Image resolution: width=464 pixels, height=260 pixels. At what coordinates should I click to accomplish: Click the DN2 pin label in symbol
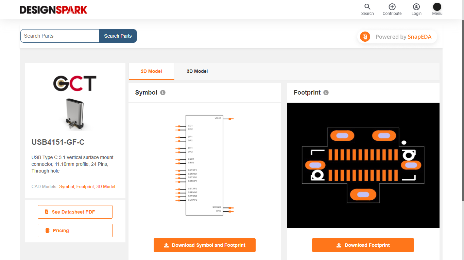pos(190,152)
